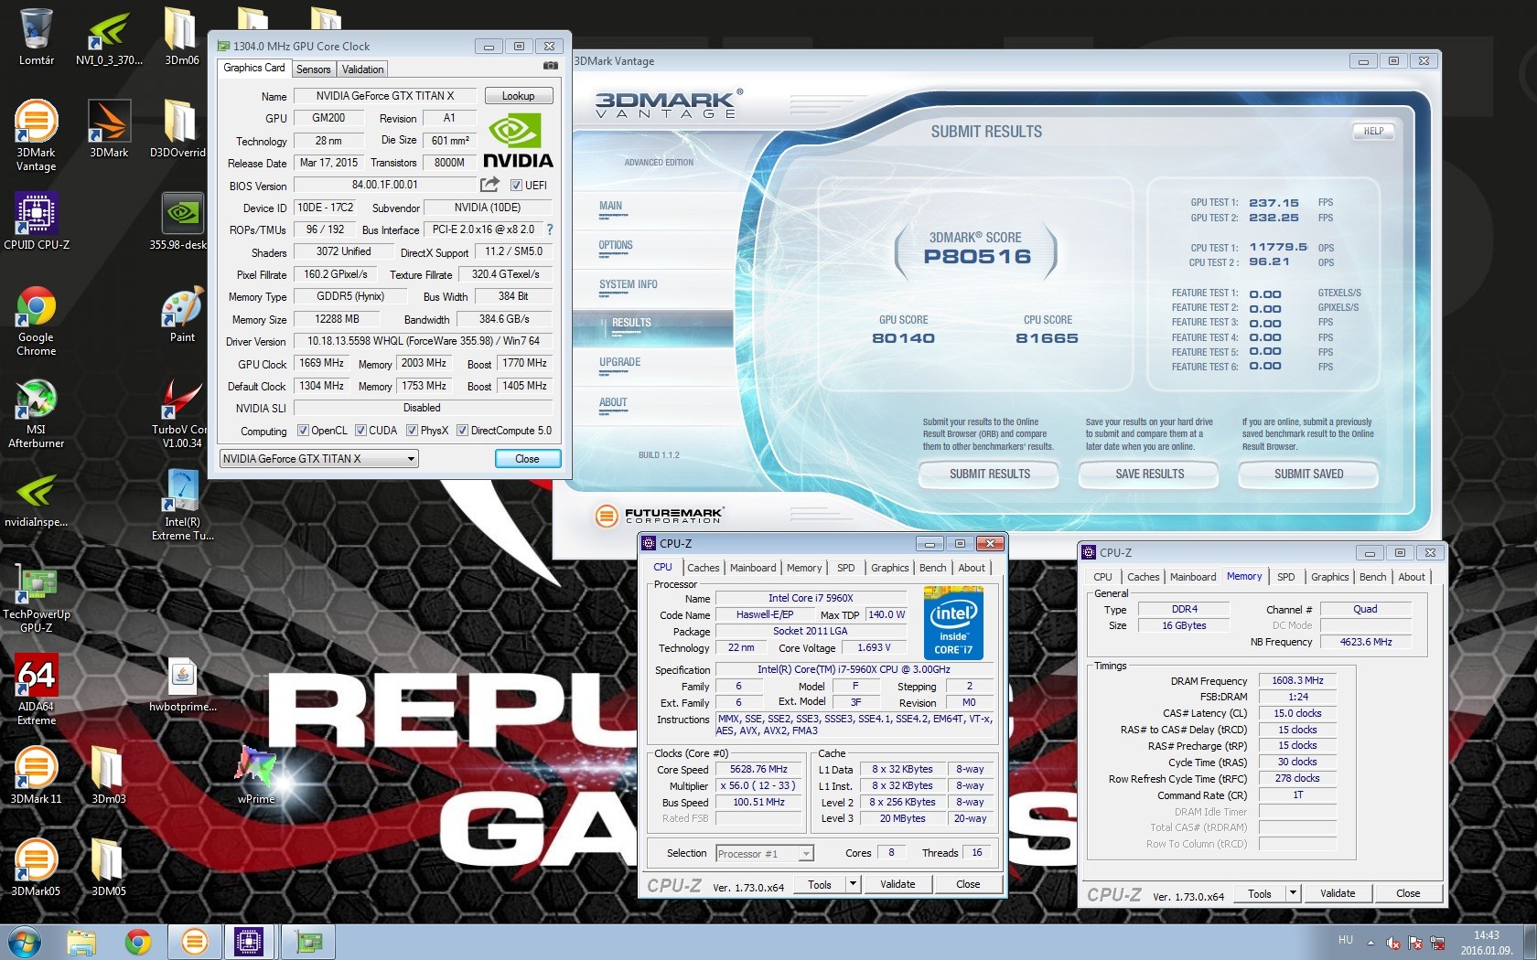Click the Bus Interface question mark link
The width and height of the screenshot is (1537, 960).
coord(550,230)
